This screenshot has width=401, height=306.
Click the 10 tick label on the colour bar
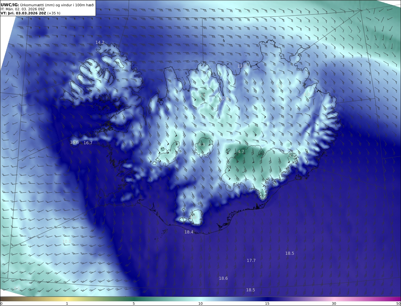pyautogui.click(x=200, y=303)
